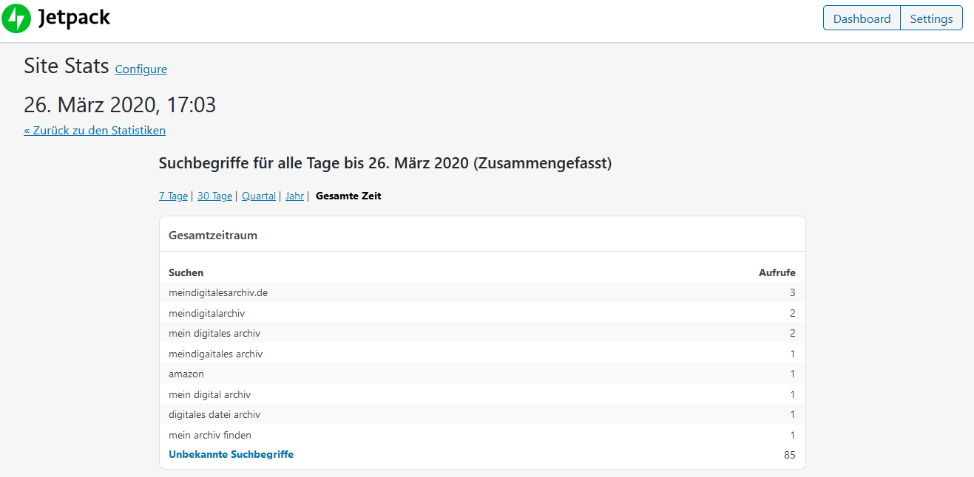974x477 pixels.
Task: Click the Aufrufe column header
Action: tap(777, 273)
